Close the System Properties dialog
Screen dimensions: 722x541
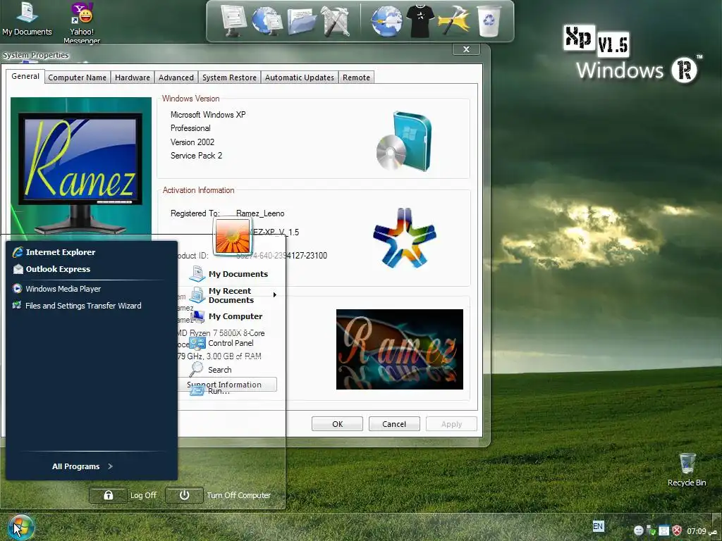click(x=466, y=49)
